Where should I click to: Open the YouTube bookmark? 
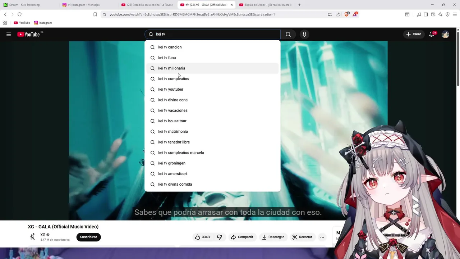[x=22, y=23]
